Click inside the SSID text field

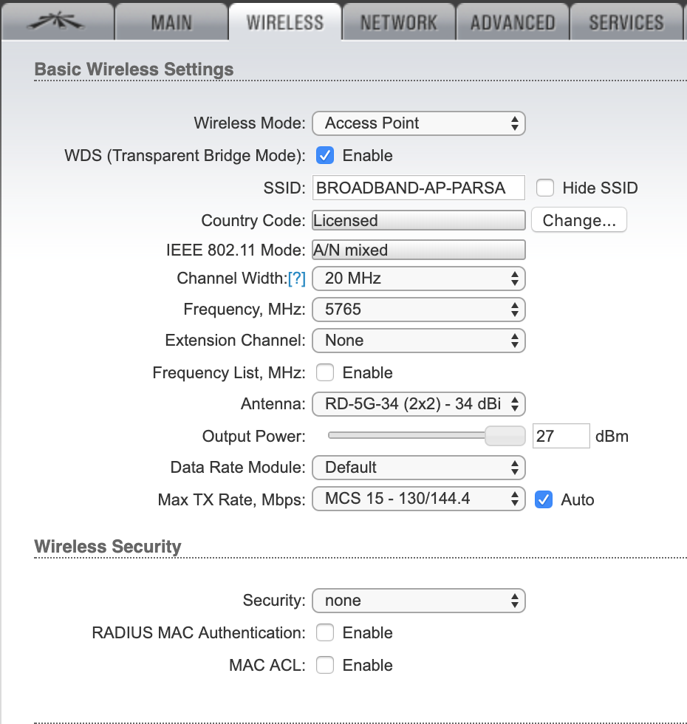(418, 188)
